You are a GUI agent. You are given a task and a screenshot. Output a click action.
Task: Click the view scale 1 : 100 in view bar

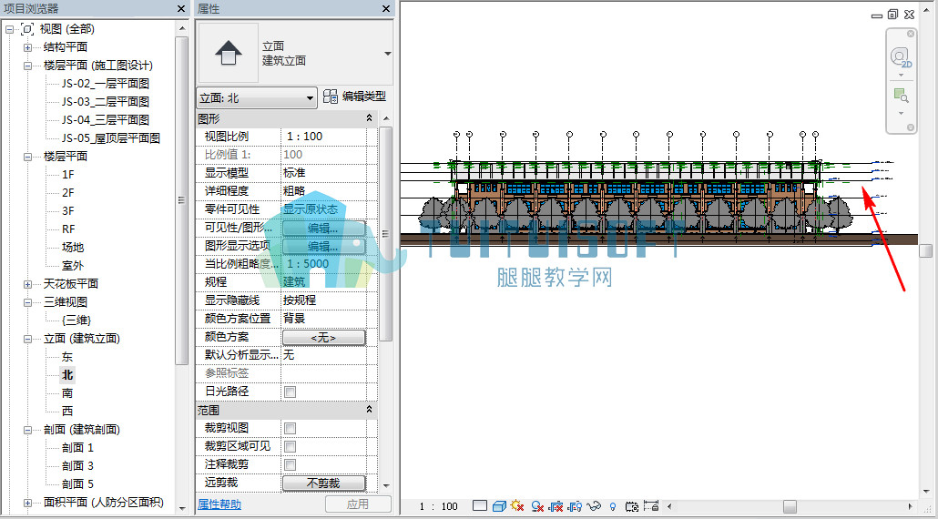tap(438, 506)
